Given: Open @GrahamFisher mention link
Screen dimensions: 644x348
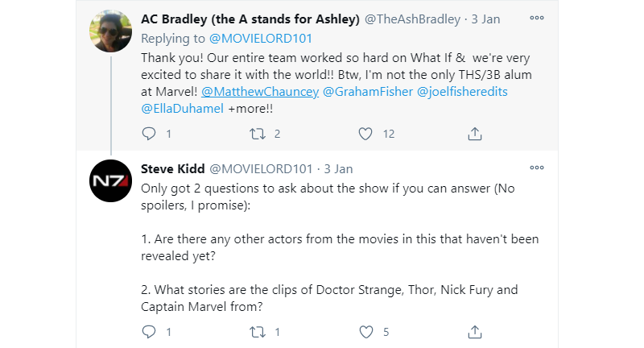Looking at the screenshot, I should [367, 91].
